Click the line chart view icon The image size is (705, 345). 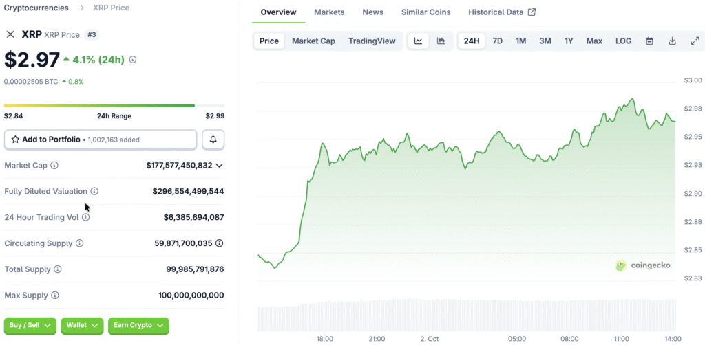click(x=418, y=41)
